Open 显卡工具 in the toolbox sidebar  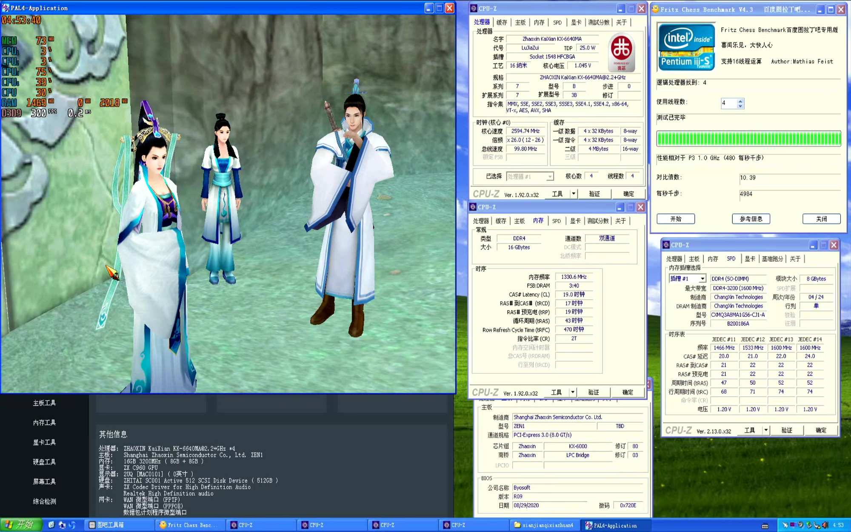point(45,442)
